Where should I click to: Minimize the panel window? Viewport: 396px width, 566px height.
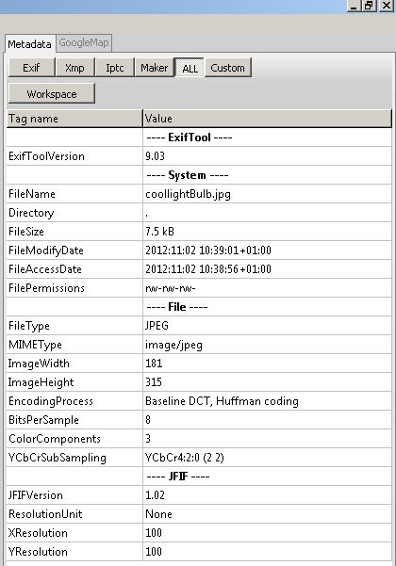[x=354, y=6]
